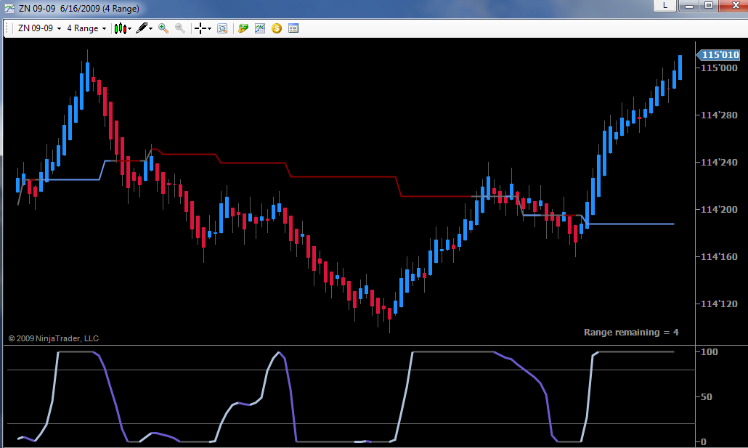Image resolution: width=748 pixels, height=448 pixels.
Task: Click the toolbar drag grip handle
Action: tap(7, 28)
